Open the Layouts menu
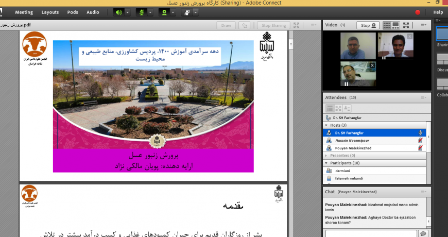The width and height of the screenshot is (448, 237). tap(50, 12)
